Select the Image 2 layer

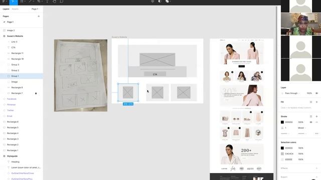[22, 30]
